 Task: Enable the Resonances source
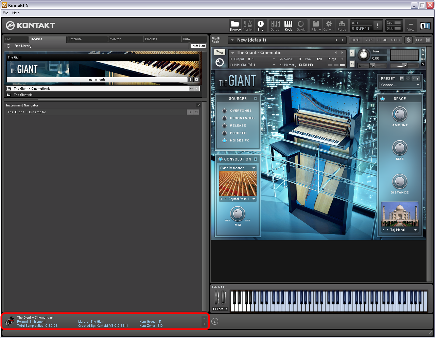point(224,118)
